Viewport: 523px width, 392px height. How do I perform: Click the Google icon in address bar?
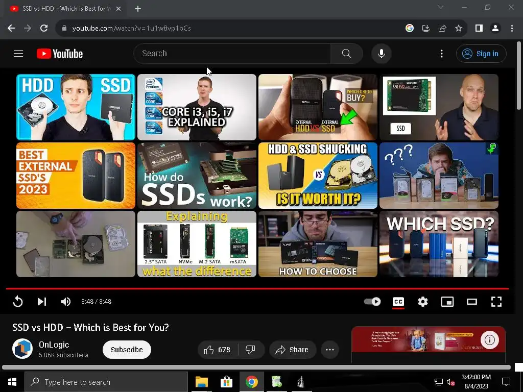coord(410,29)
